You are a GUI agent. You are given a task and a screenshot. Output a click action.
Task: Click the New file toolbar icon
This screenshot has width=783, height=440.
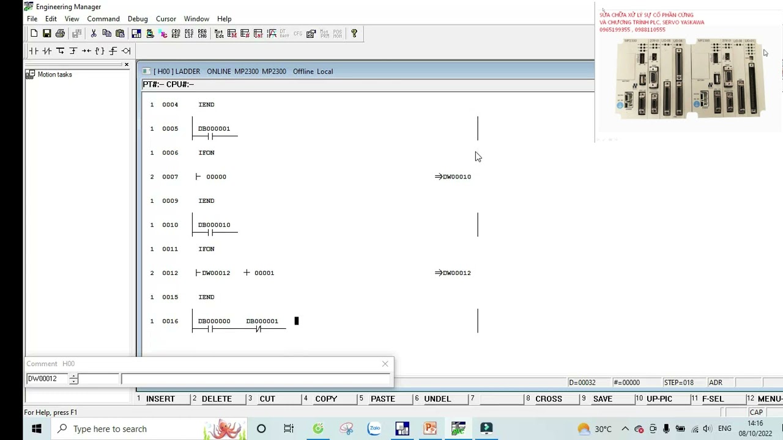[x=34, y=34]
